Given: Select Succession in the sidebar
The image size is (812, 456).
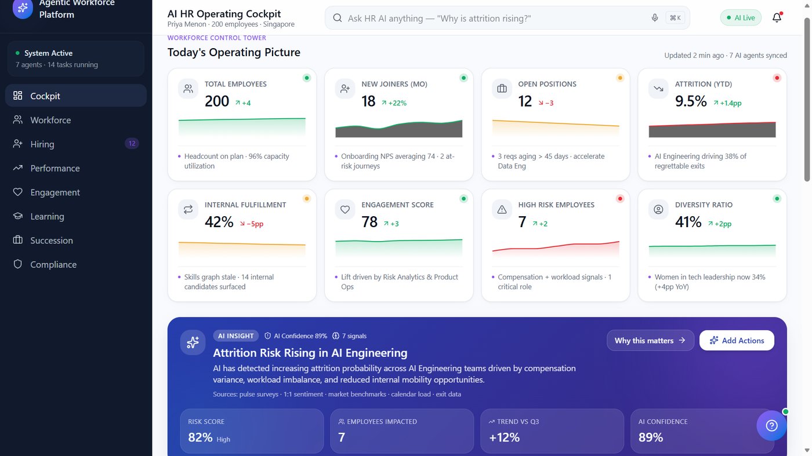Looking at the screenshot, I should pos(76,240).
